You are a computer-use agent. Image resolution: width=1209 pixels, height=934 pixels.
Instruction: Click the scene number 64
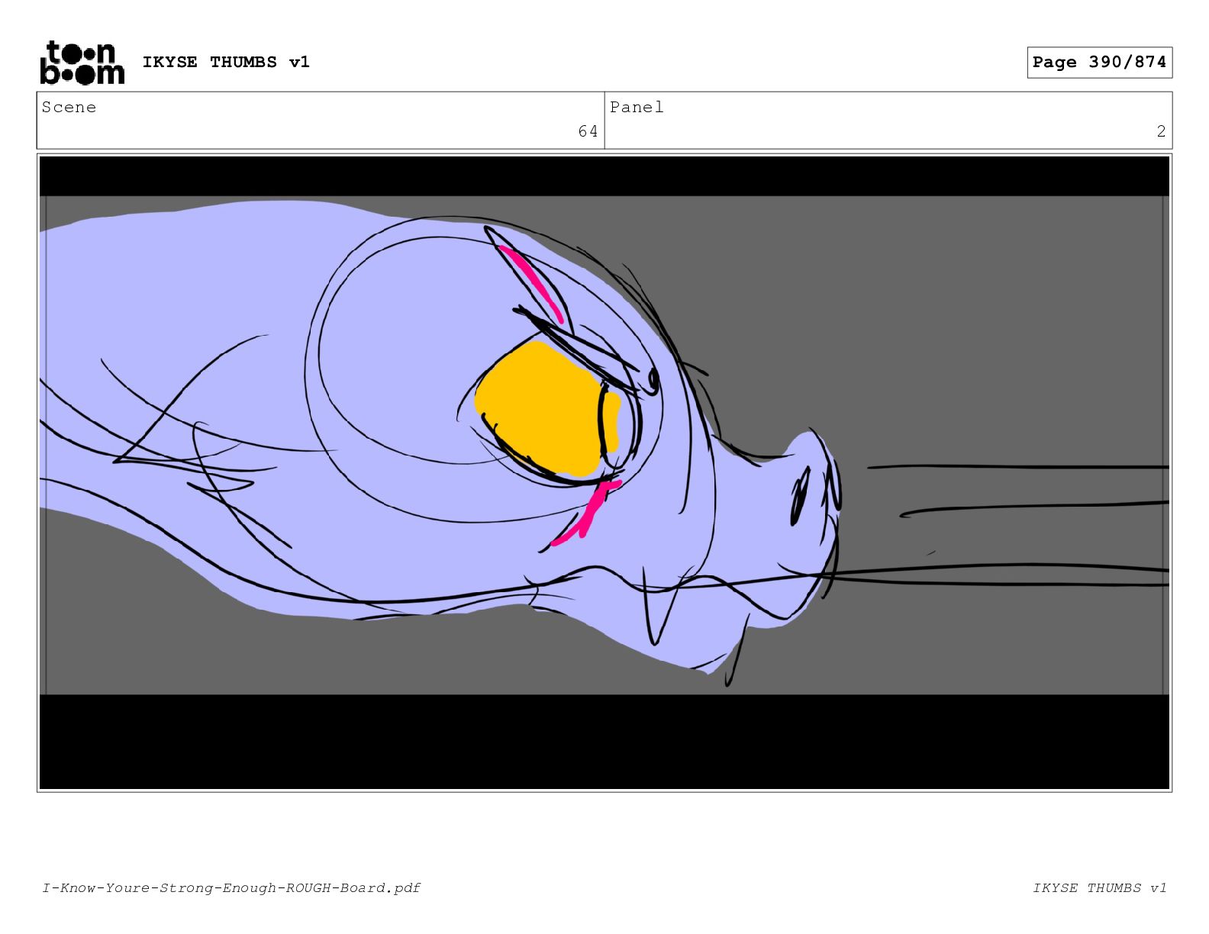(x=588, y=131)
